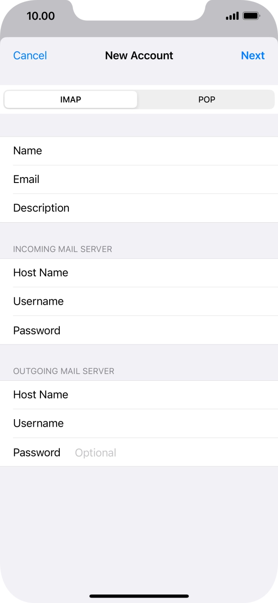The width and height of the screenshot is (278, 603).
Task: Tap Next to continue account setup
Action: (253, 55)
